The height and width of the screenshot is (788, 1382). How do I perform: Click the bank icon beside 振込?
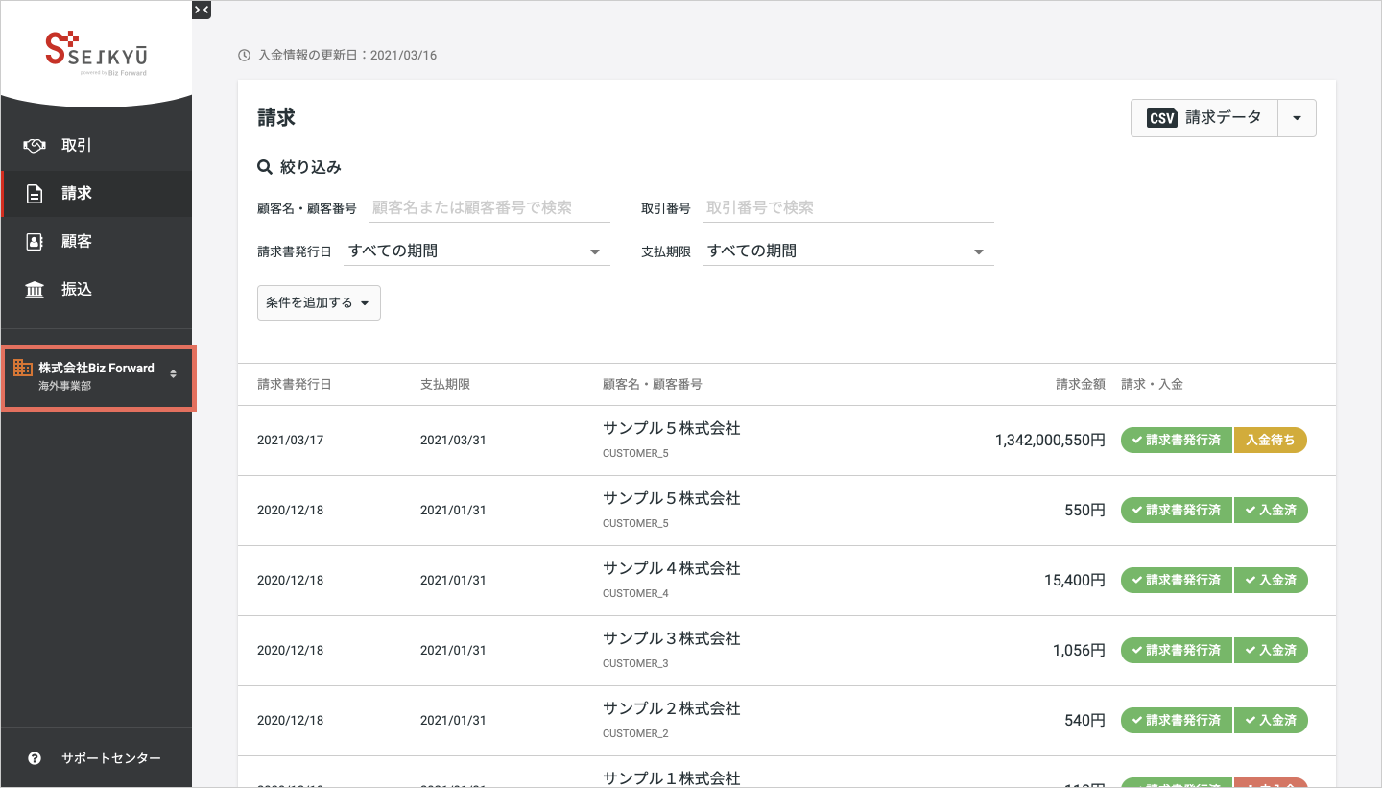pyautogui.click(x=35, y=290)
